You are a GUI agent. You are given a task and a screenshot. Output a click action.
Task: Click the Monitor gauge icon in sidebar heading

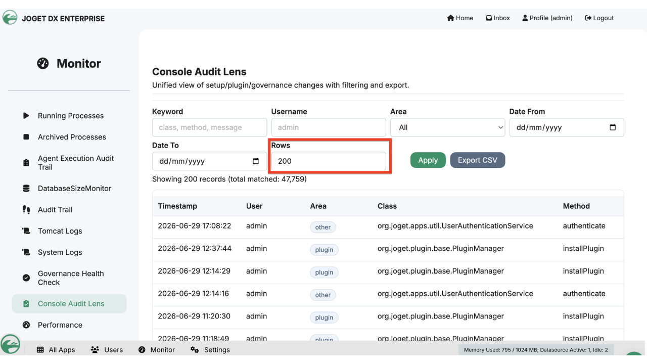(43, 63)
